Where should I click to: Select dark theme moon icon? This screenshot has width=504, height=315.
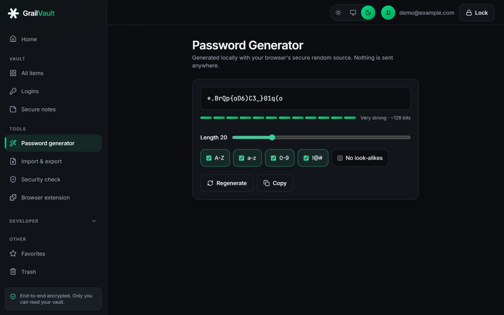(x=368, y=13)
